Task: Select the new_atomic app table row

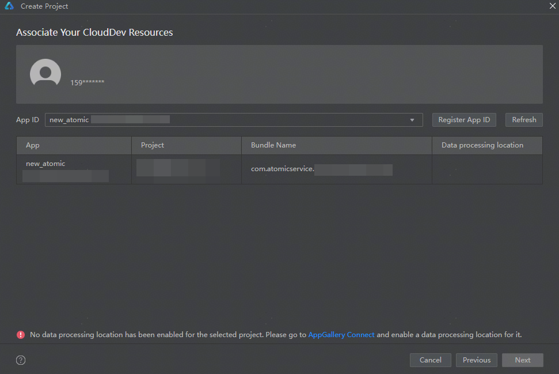Action: [x=45, y=164]
